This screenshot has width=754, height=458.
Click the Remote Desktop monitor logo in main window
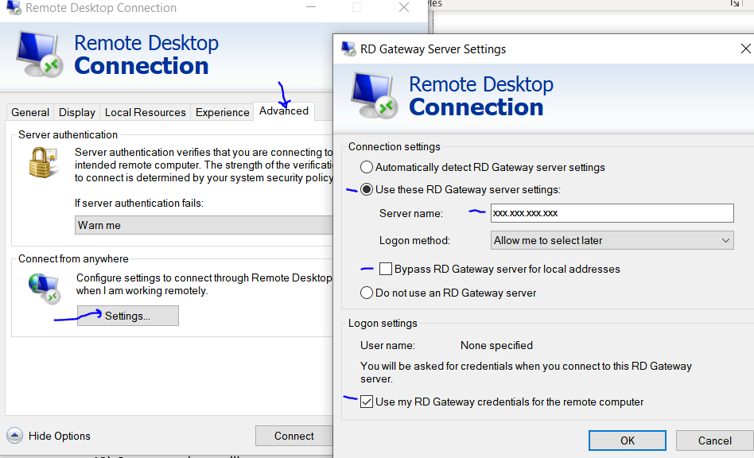[x=40, y=55]
